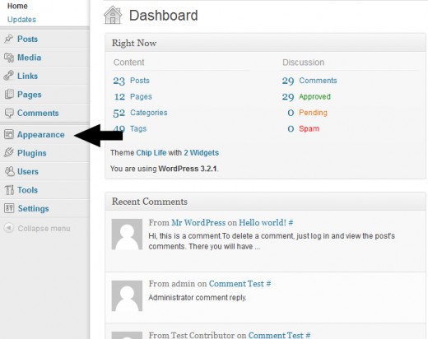Click Mr WordPress comment avatar
This screenshot has height=339, width=428.
[127, 235]
